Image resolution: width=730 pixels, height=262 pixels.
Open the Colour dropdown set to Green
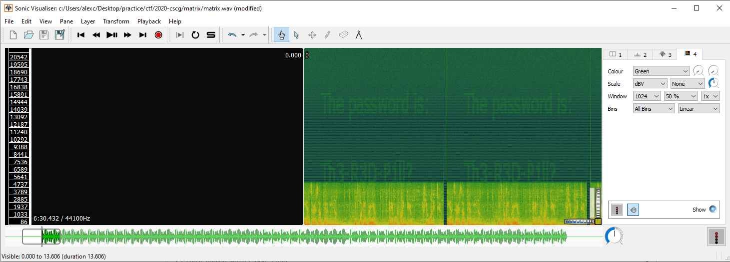click(661, 71)
